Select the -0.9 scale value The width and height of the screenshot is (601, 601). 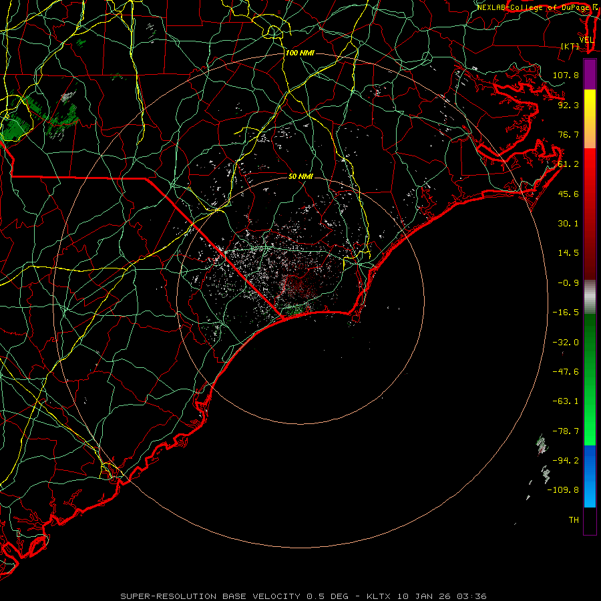[568, 283]
